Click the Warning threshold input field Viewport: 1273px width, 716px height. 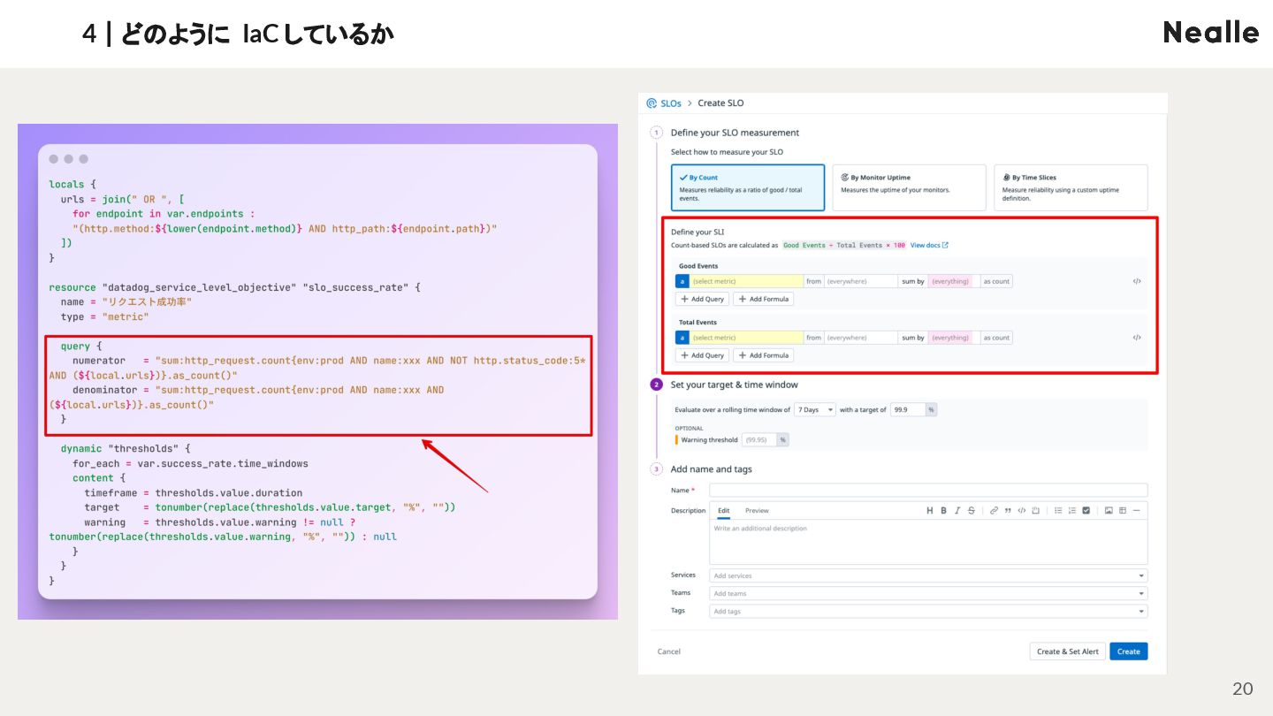pyautogui.click(x=759, y=439)
